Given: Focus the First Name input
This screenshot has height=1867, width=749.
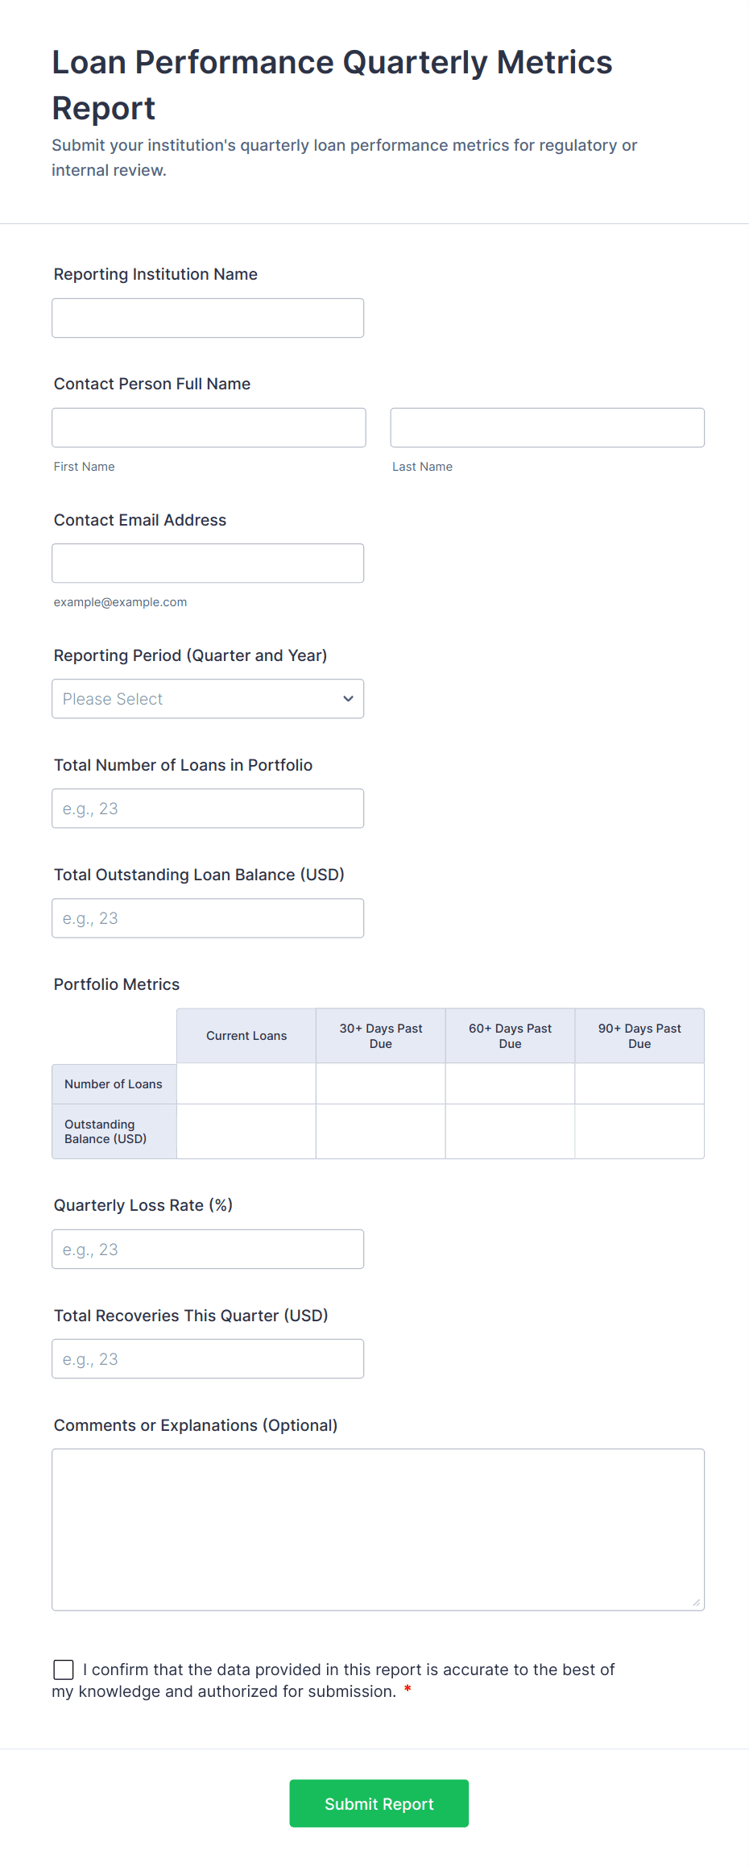Looking at the screenshot, I should [x=209, y=428].
